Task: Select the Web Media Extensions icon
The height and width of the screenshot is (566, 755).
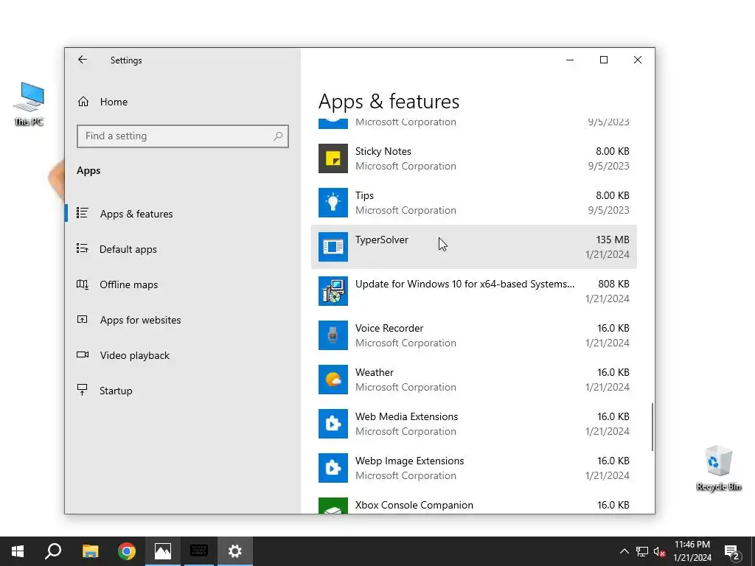Action: click(333, 424)
